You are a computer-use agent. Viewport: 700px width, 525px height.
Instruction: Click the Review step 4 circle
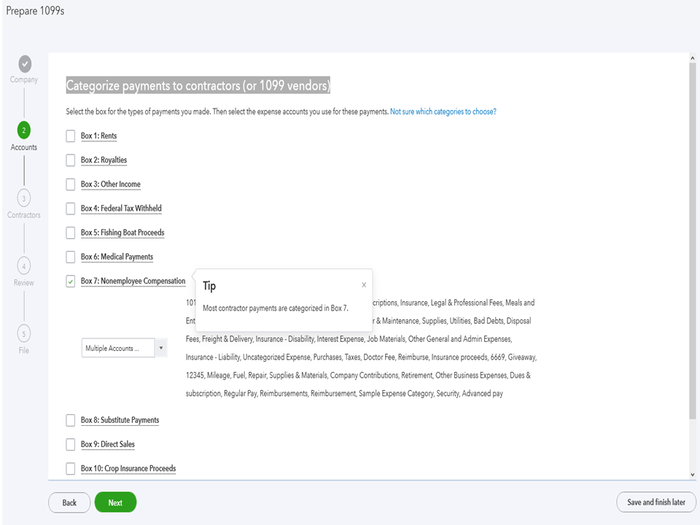tap(24, 266)
